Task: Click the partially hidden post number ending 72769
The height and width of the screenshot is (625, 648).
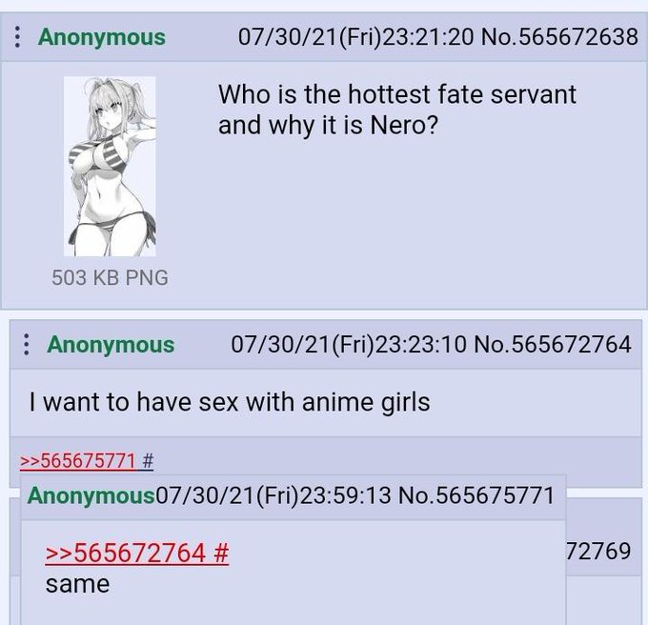Action: pyautogui.click(x=598, y=551)
